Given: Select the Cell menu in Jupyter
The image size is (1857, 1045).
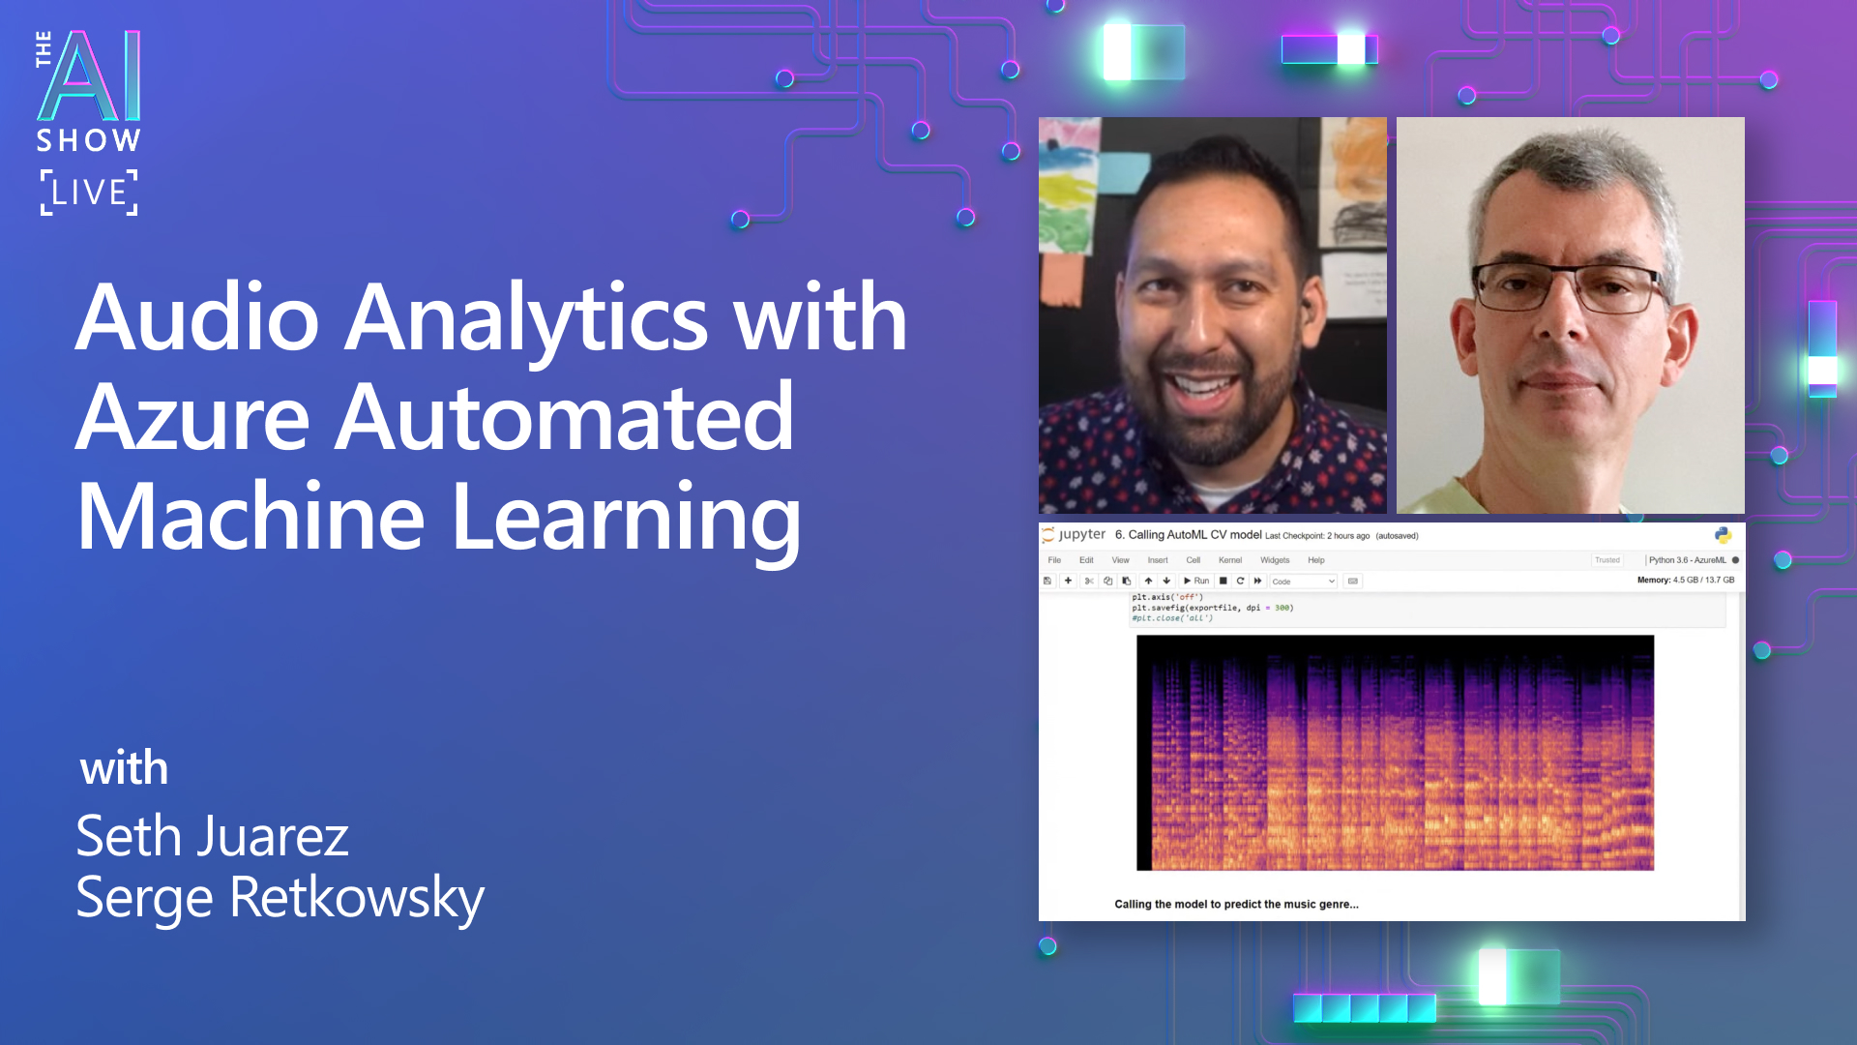Looking at the screenshot, I should pyautogui.click(x=1195, y=560).
